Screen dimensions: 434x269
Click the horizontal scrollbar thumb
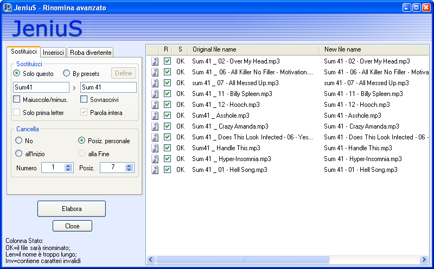click(242, 260)
